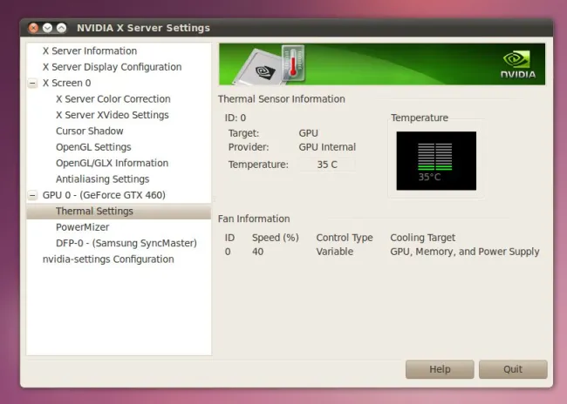Click 'GPU, Memory, and Power Supply' text

point(465,252)
